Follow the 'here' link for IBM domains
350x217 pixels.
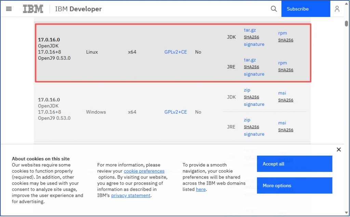coord(201,189)
